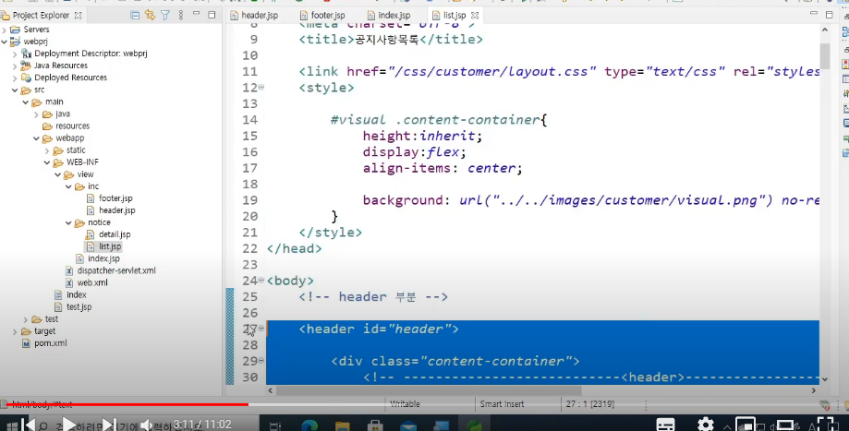Fold the body block at line 24
849x431 pixels.
tap(261, 280)
